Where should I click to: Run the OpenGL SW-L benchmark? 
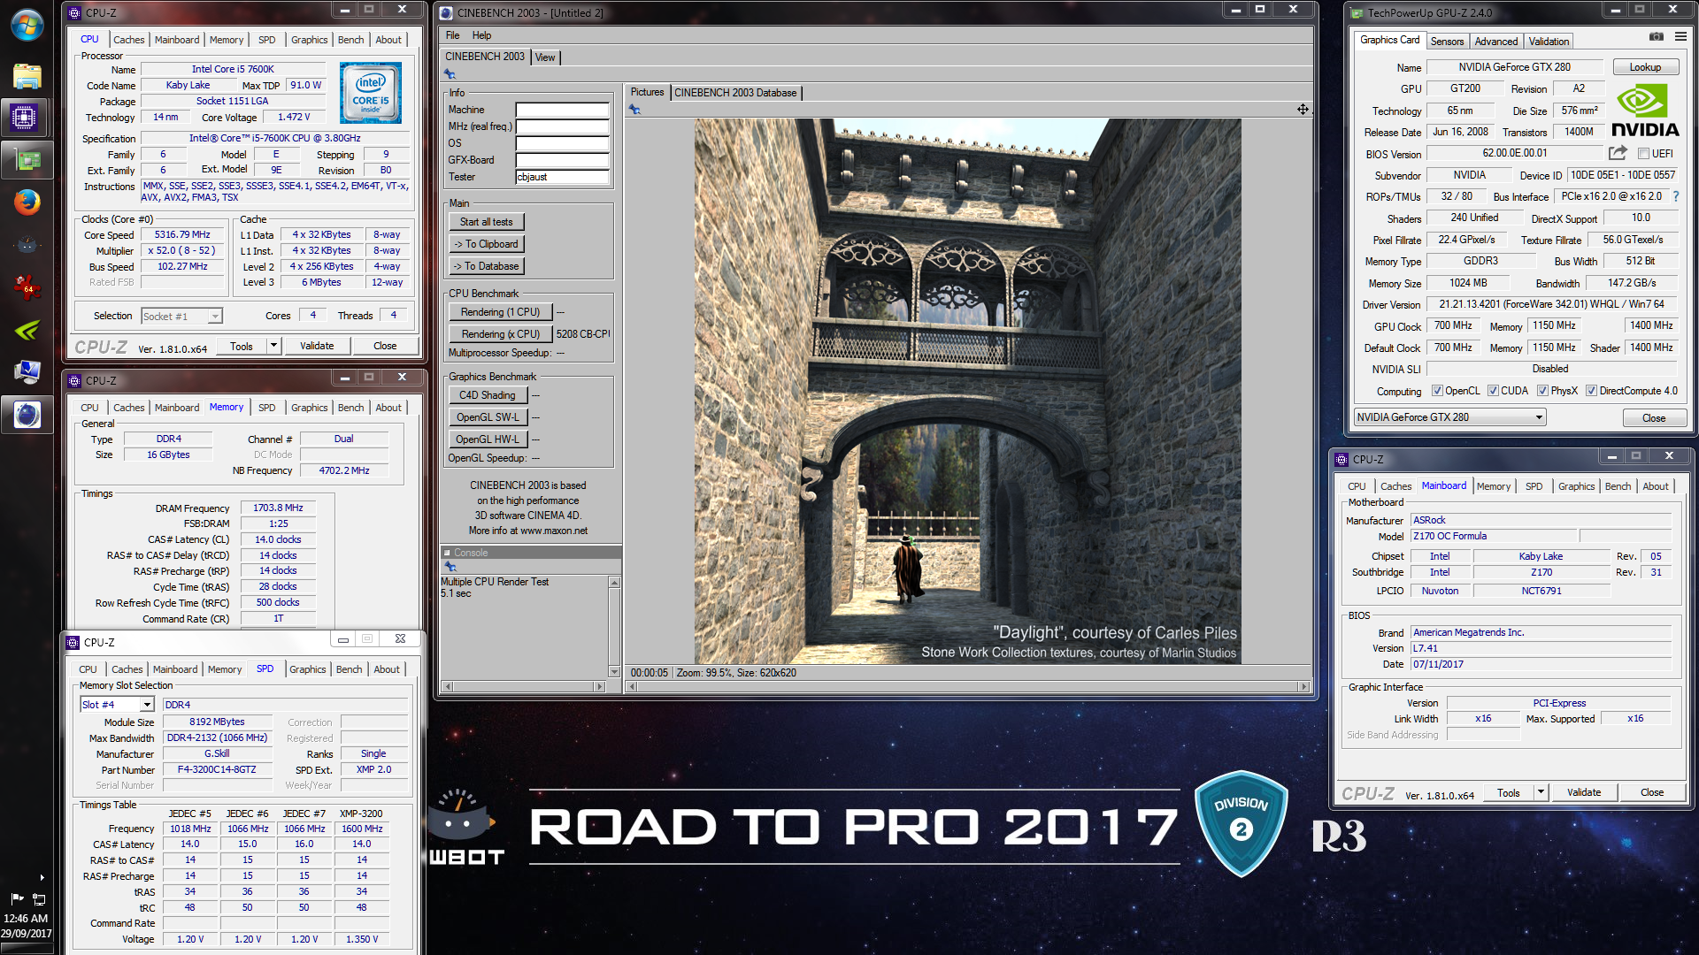click(x=488, y=417)
